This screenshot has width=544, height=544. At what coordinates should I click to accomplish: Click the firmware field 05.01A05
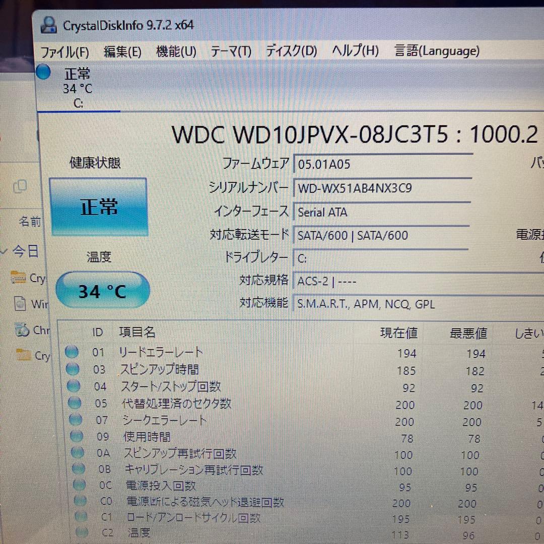click(x=383, y=164)
